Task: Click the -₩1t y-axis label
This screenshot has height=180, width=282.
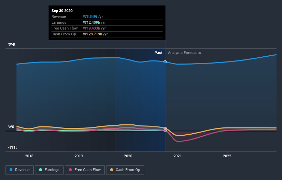Action: [12, 147]
